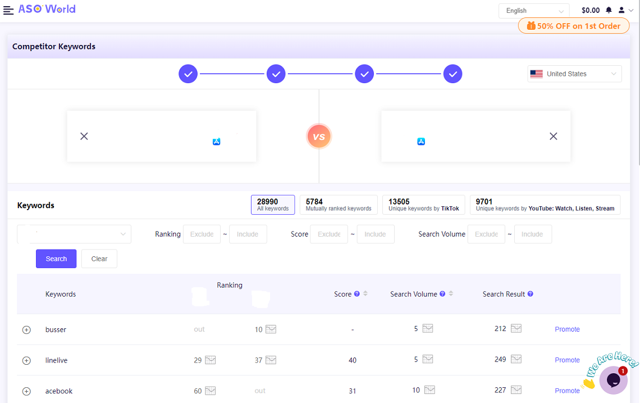640x403 pixels.
Task: Open ranking chart for acebook rank 60
Action: (x=210, y=391)
